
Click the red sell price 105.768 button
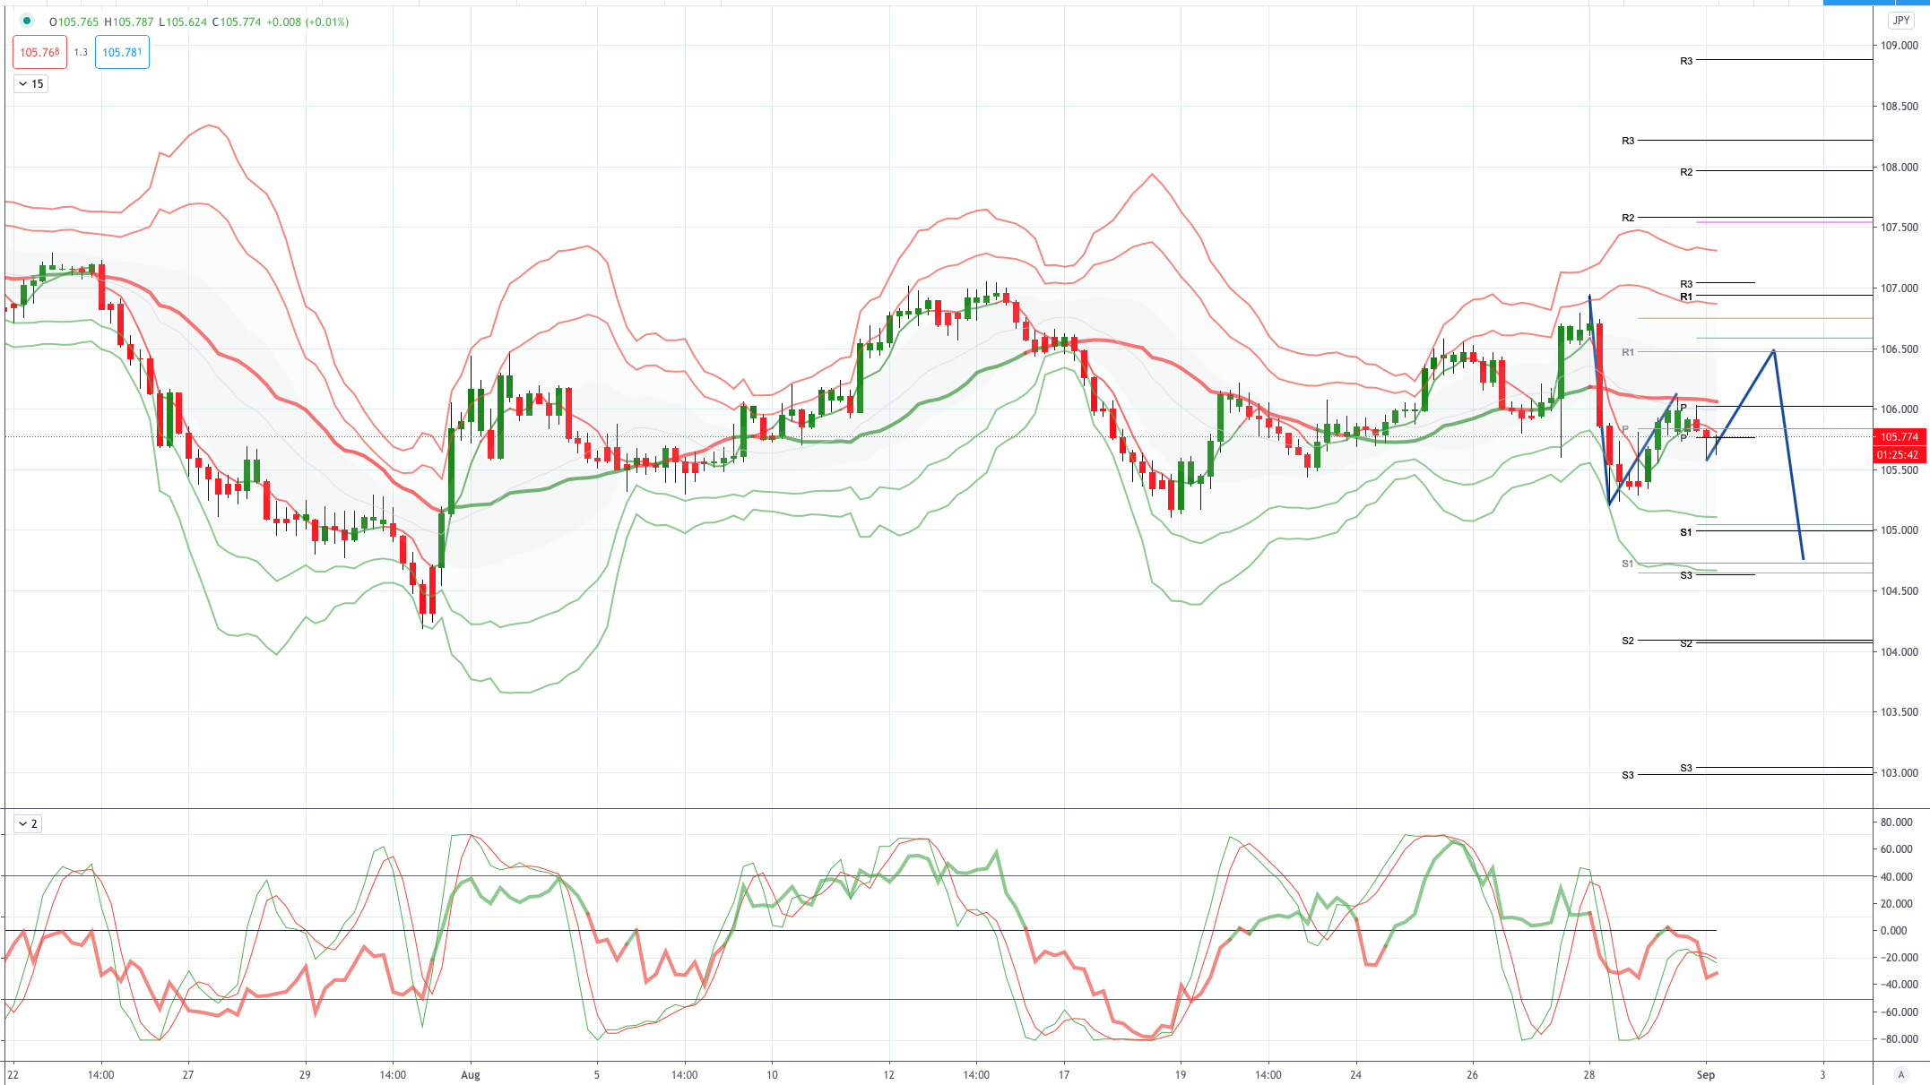click(39, 52)
